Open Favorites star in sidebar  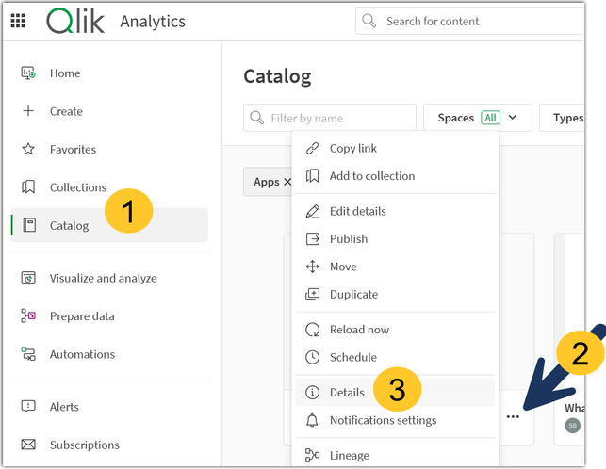tap(28, 149)
